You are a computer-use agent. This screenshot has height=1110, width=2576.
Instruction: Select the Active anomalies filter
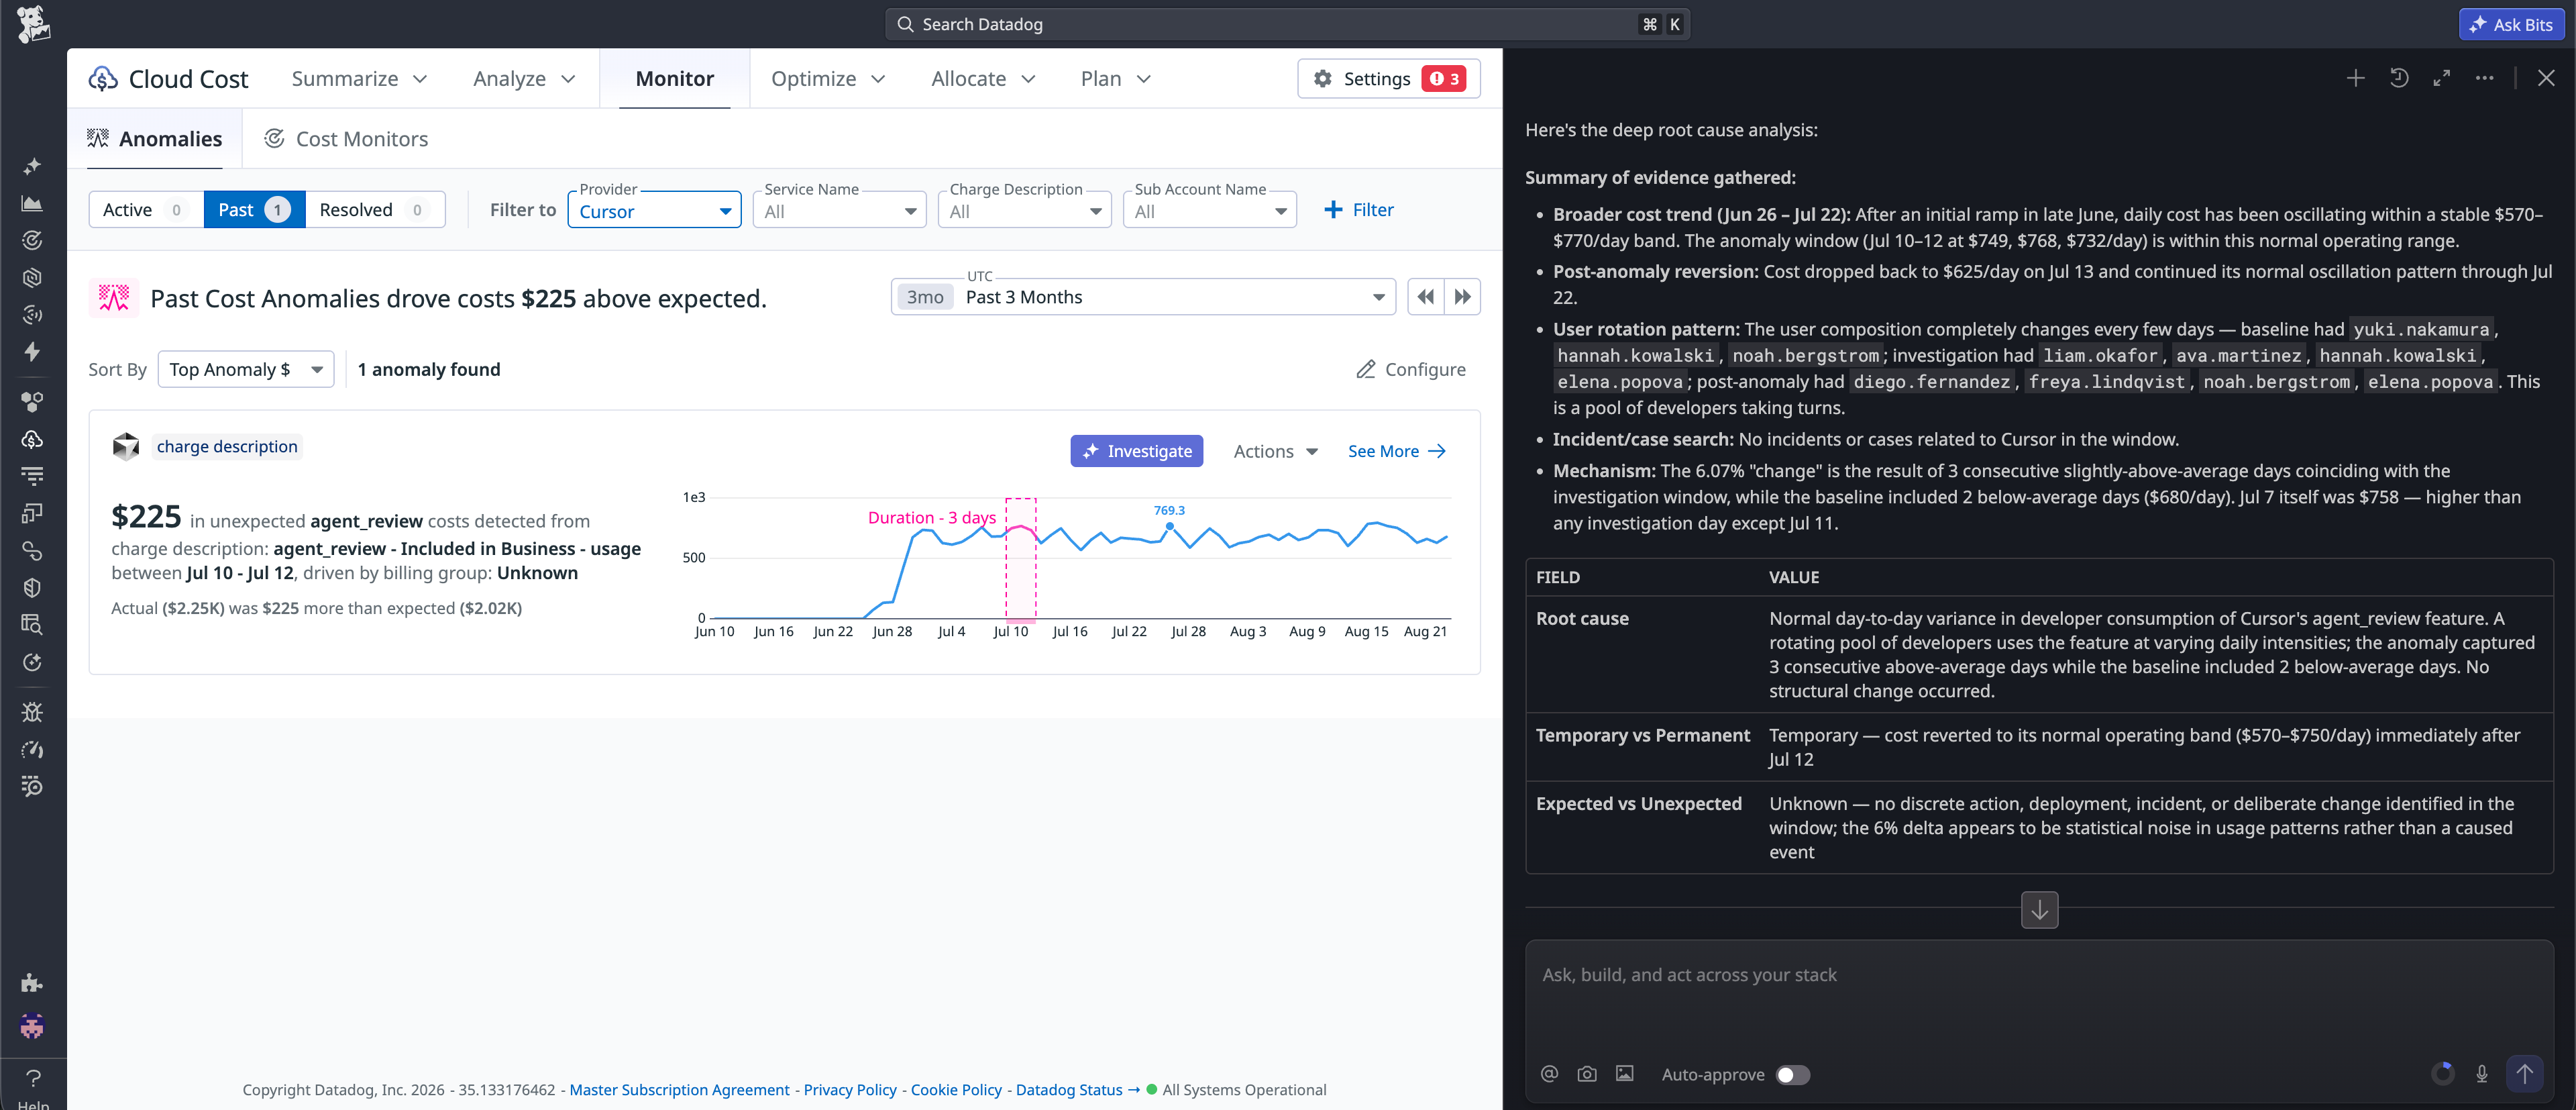click(146, 210)
